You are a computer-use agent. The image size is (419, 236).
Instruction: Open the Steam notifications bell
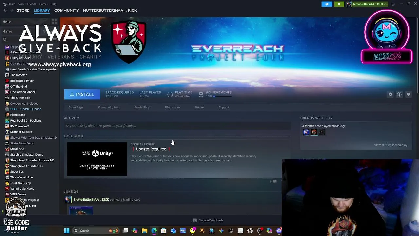(339, 4)
